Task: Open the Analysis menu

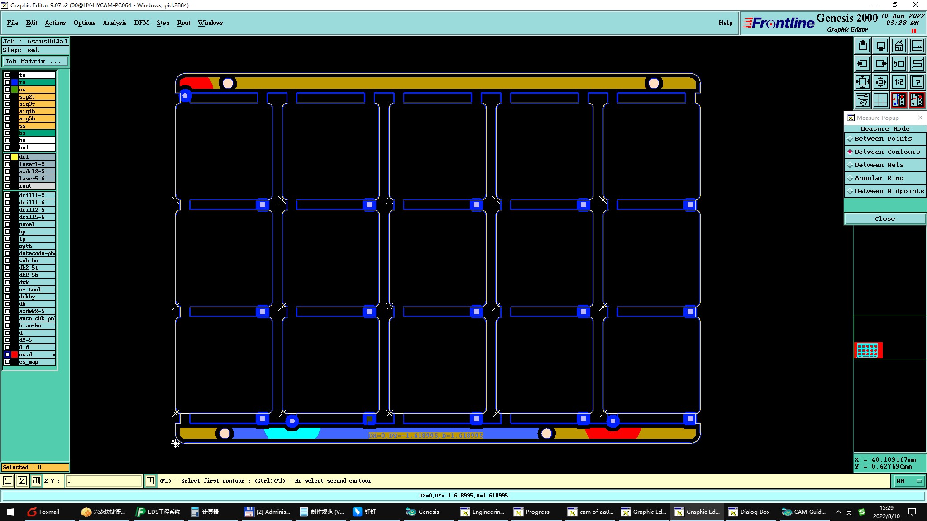Action: 114,23
